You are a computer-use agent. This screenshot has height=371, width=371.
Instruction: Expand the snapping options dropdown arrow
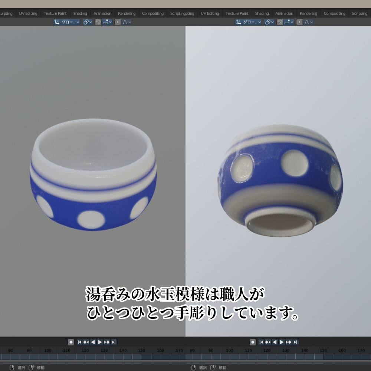coord(110,22)
